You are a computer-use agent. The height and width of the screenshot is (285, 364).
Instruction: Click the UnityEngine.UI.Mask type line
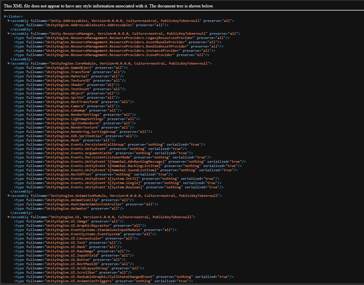[x=68, y=247]
